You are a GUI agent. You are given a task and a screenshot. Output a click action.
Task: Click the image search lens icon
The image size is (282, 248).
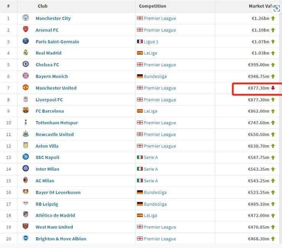tap(277, 8)
